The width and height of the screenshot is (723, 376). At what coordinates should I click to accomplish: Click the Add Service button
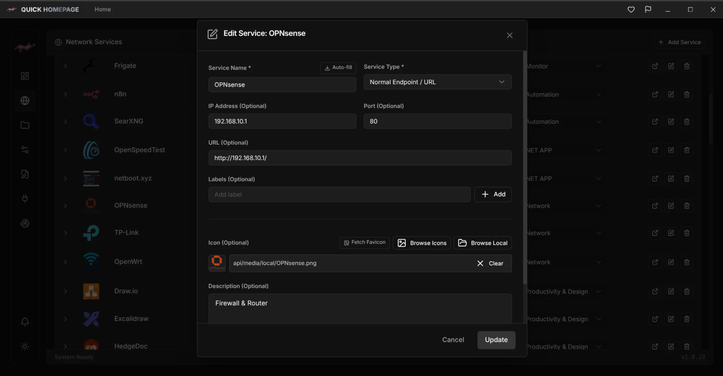click(x=680, y=42)
